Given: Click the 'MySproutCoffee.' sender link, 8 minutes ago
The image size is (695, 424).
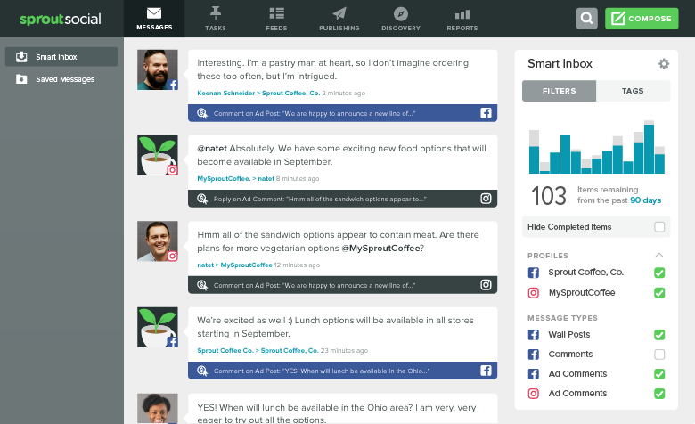Looking at the screenshot, I should [x=224, y=178].
